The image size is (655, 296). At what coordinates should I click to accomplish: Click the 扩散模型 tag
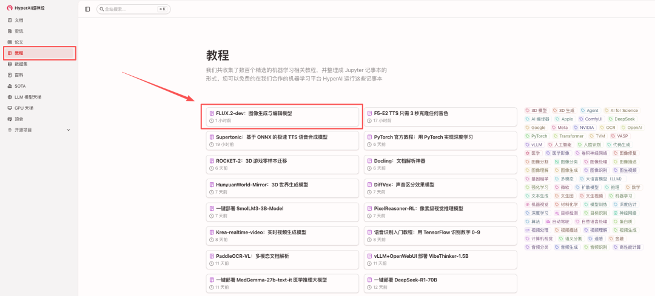click(x=589, y=187)
